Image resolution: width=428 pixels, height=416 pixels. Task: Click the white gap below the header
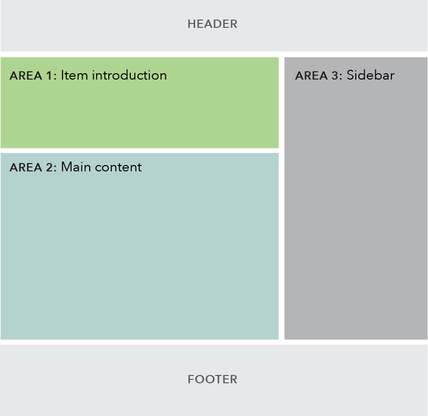click(214, 54)
